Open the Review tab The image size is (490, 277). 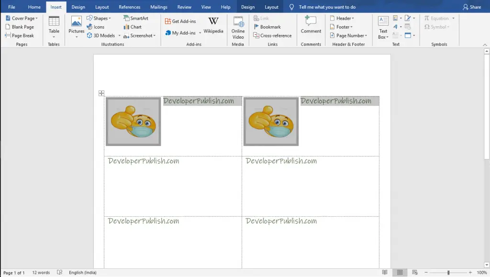click(184, 7)
